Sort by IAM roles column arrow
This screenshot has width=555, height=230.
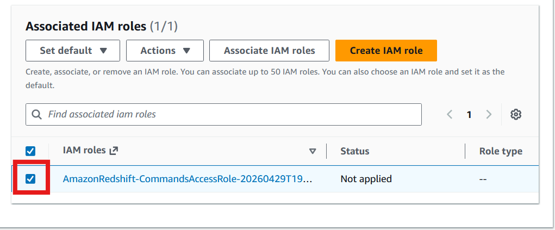click(312, 151)
